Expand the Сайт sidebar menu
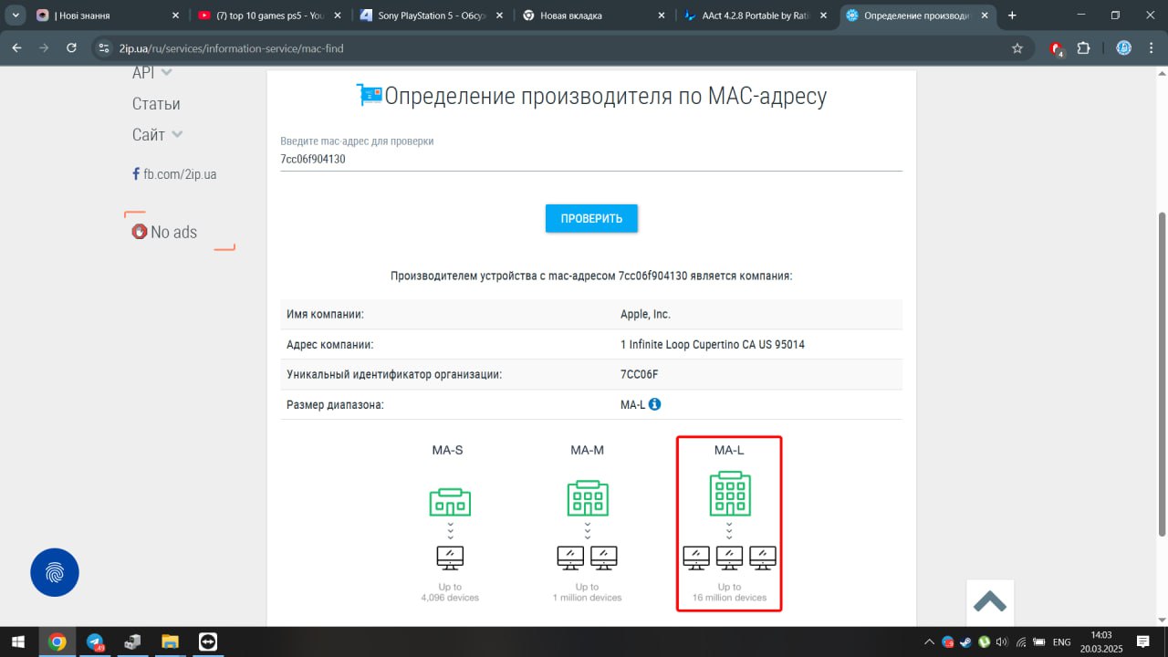This screenshot has width=1168, height=657. point(157,134)
